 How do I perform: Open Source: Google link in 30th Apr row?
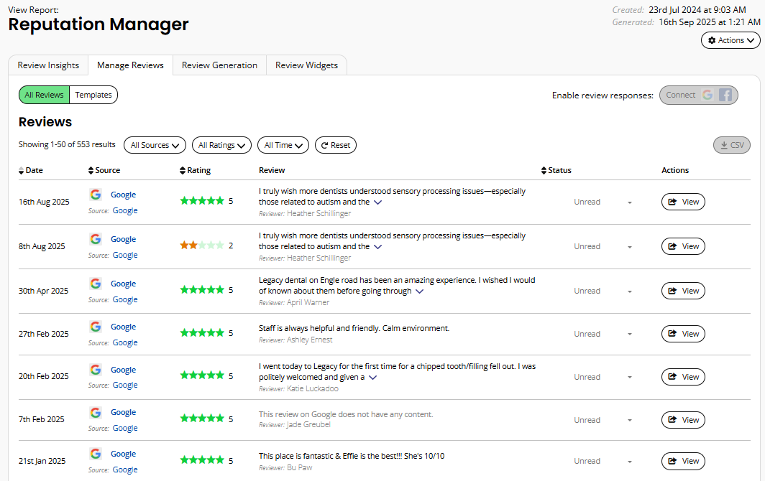pyautogui.click(x=125, y=299)
